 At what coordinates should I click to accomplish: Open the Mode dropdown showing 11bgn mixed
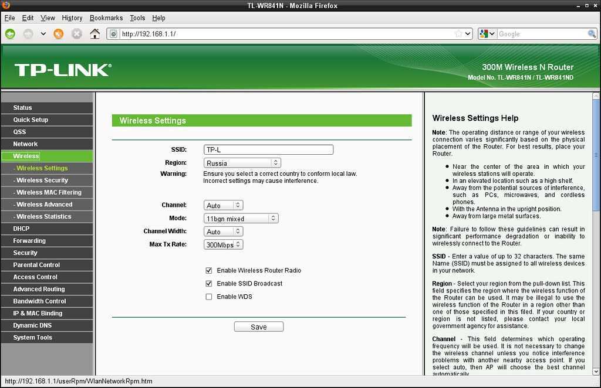(x=241, y=219)
